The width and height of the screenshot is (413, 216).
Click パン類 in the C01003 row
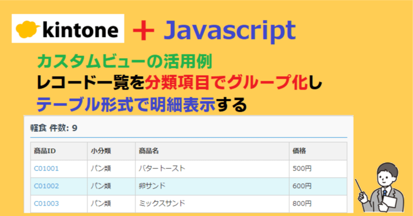[x=111, y=203]
